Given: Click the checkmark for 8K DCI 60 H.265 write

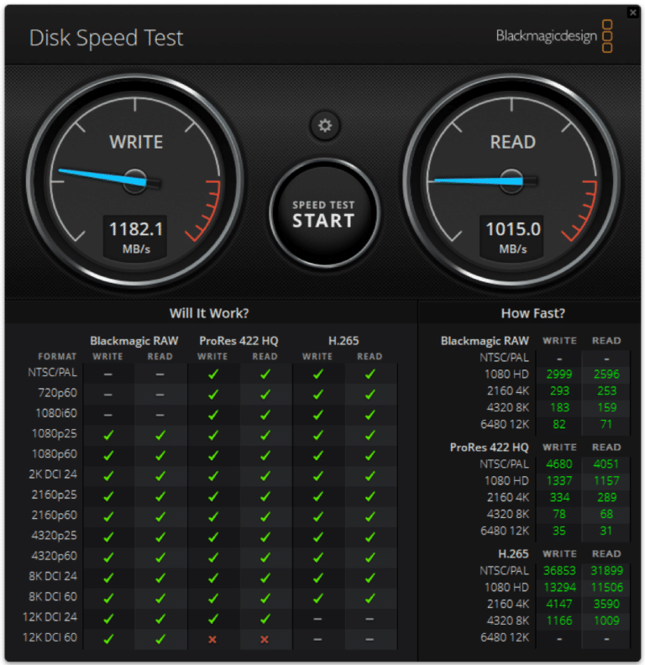Looking at the screenshot, I should 317,598.
